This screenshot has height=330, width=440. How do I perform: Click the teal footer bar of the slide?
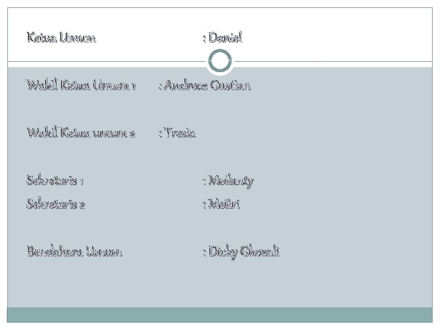pos(220,315)
